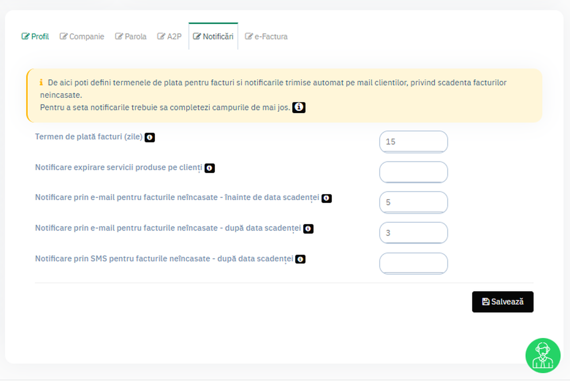Focus the Termen de plată facturi field
The width and height of the screenshot is (570, 381).
(413, 142)
